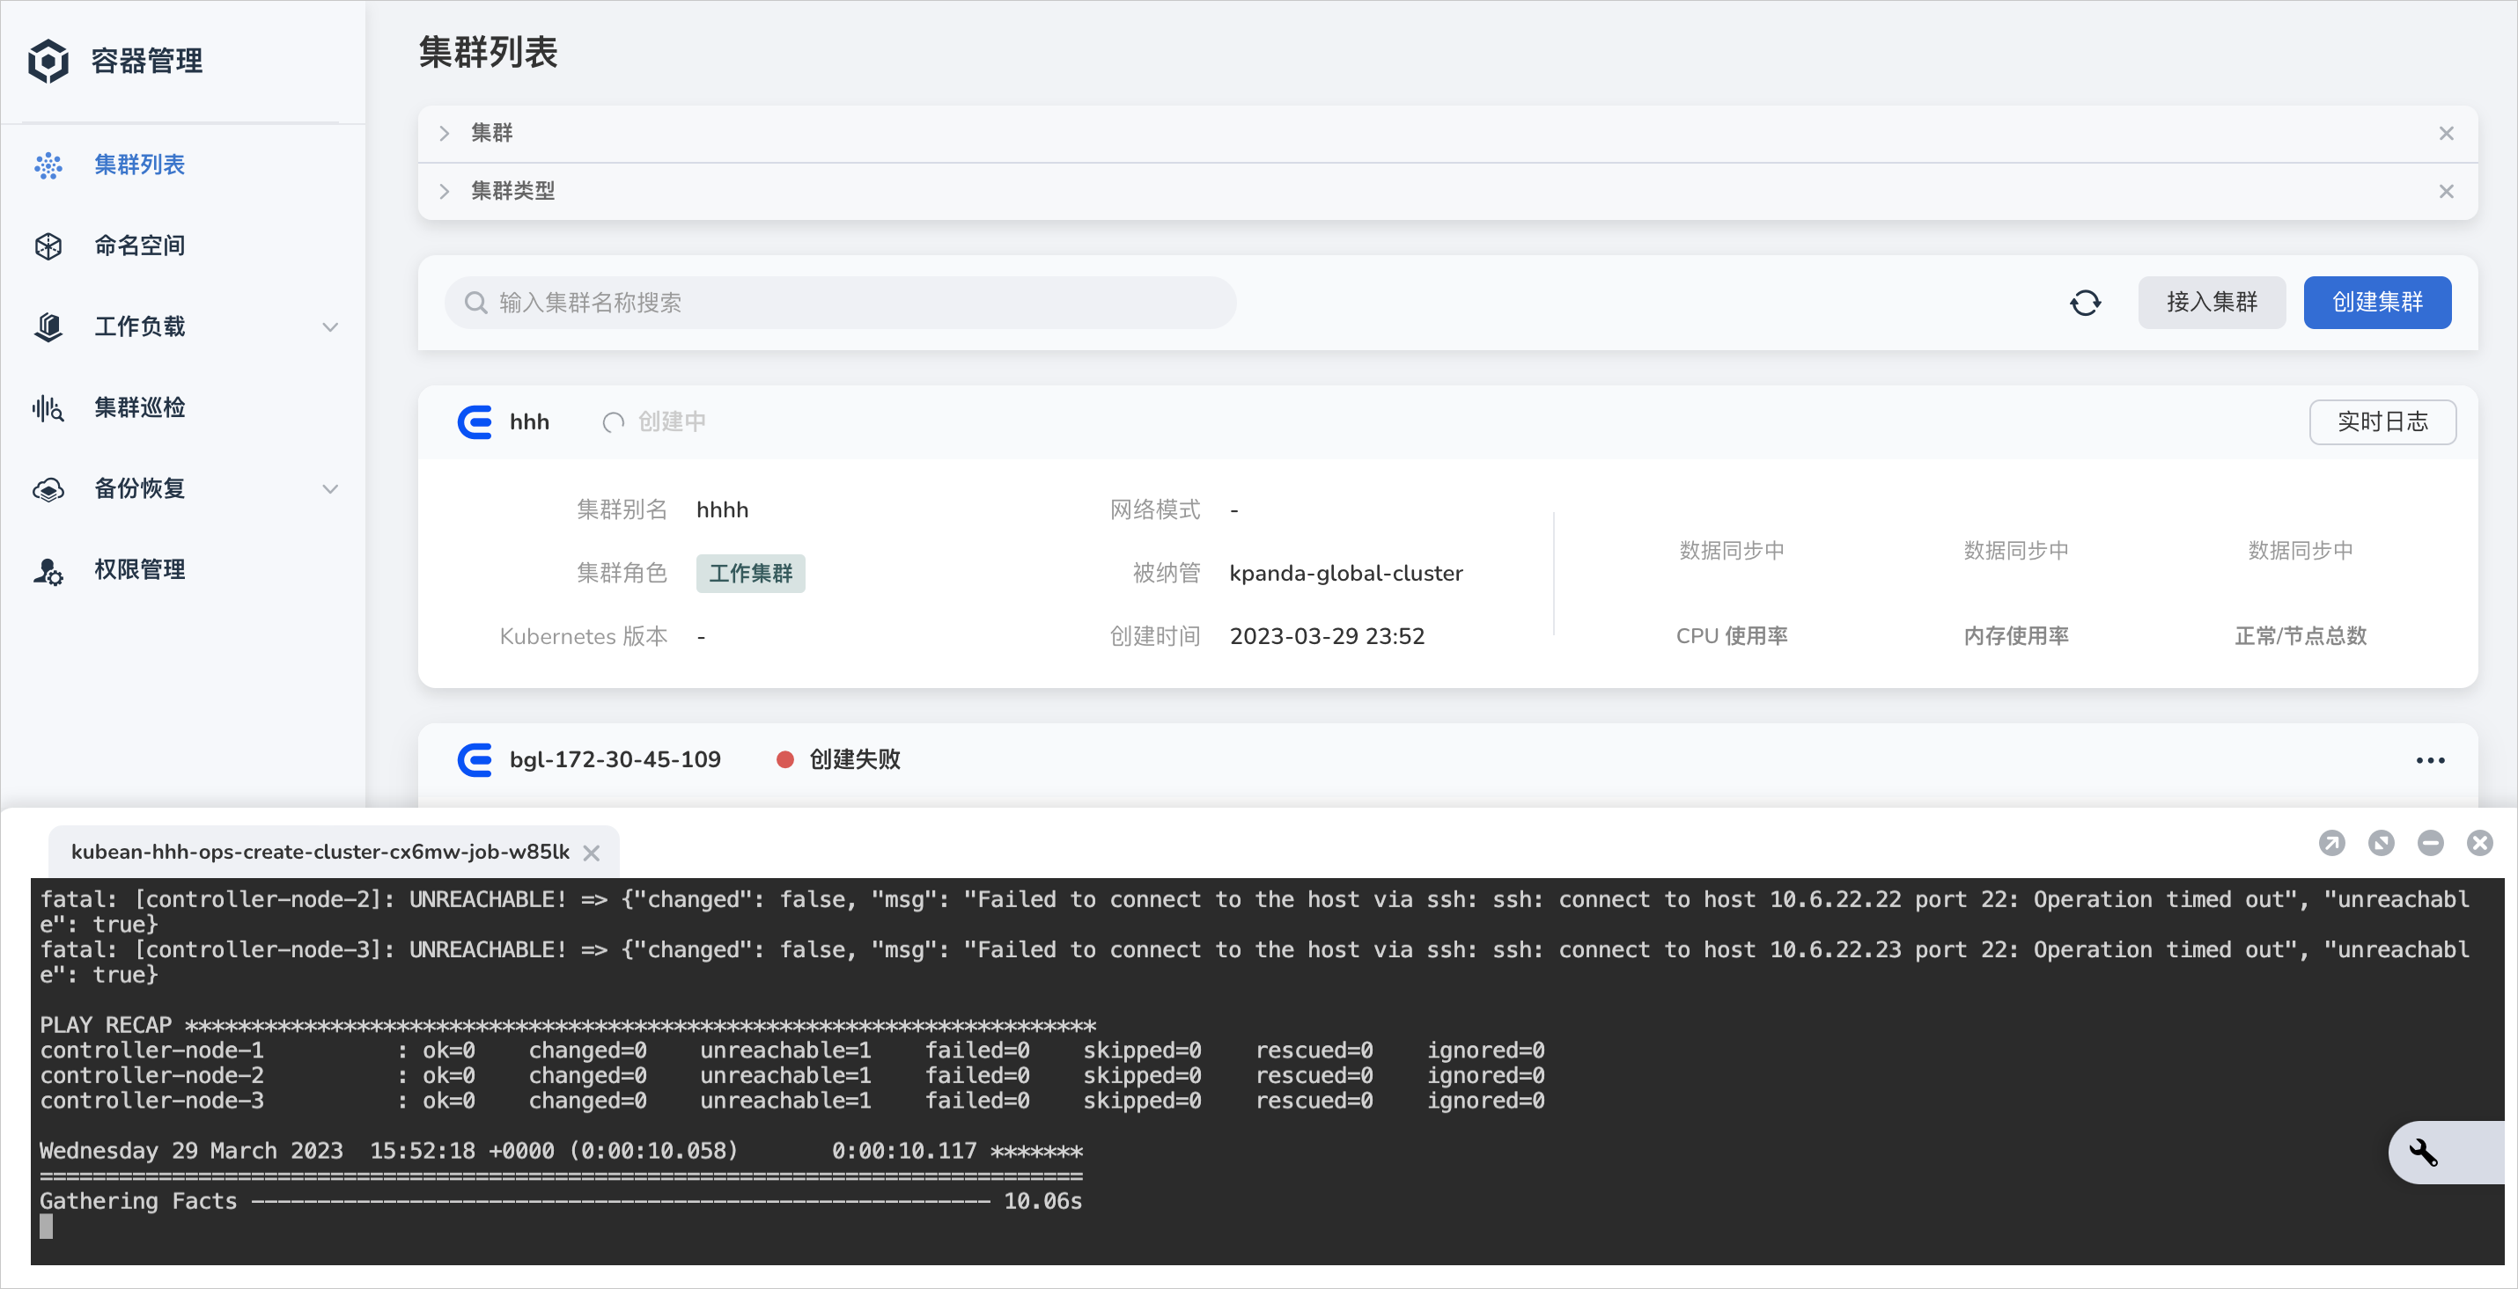This screenshot has height=1289, width=2518.
Task: Click the kpanda-global-cluster value
Action: 1346,573
